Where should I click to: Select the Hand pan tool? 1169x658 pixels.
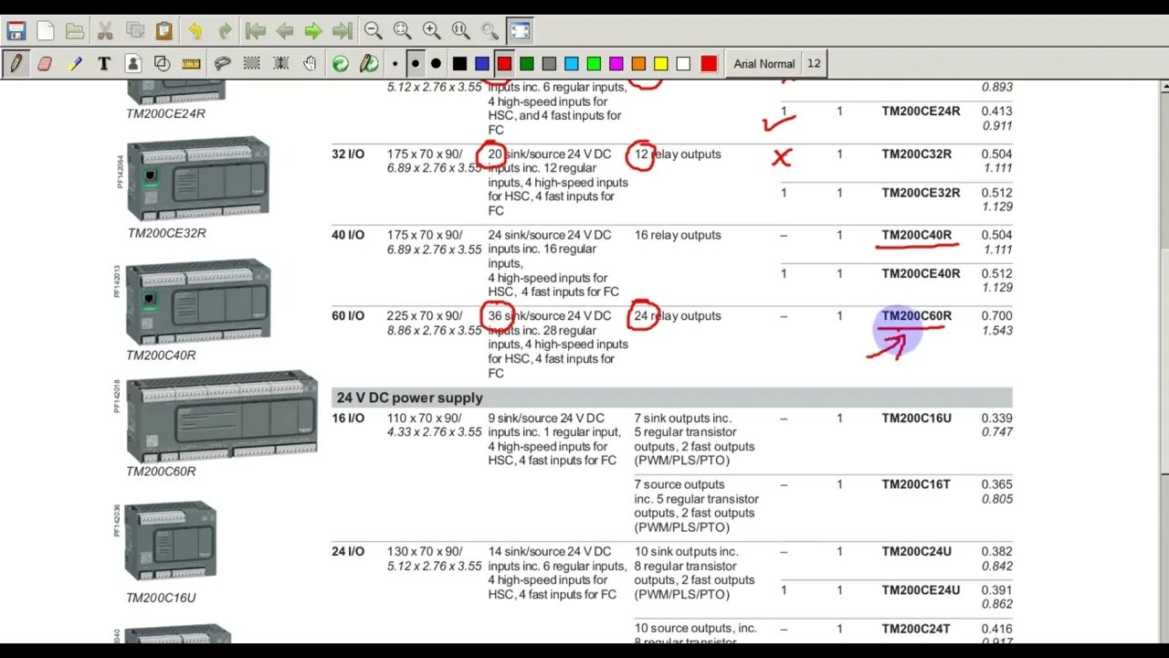[x=311, y=63]
